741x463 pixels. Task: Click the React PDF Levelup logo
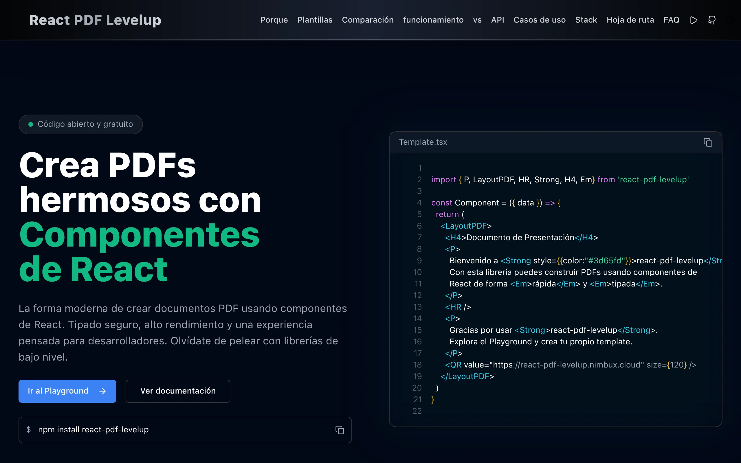coord(95,20)
